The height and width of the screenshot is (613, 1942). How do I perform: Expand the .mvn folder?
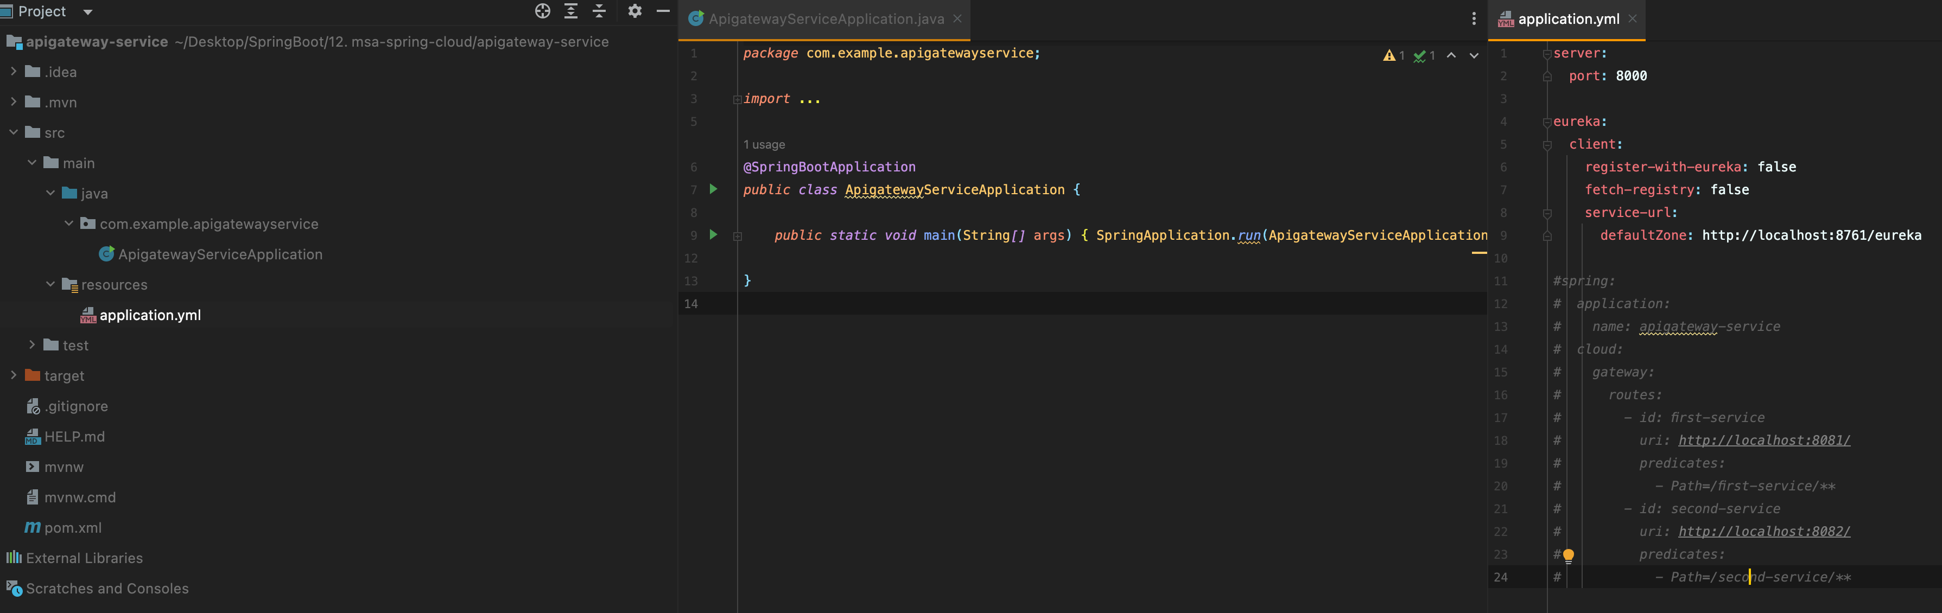pos(13,101)
